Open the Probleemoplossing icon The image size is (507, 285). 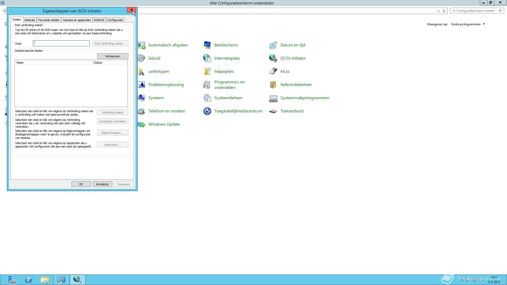[142, 85]
